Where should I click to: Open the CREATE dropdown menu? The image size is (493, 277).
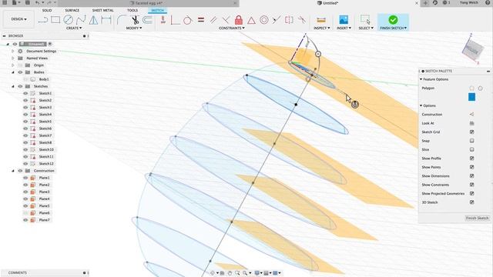point(74,28)
